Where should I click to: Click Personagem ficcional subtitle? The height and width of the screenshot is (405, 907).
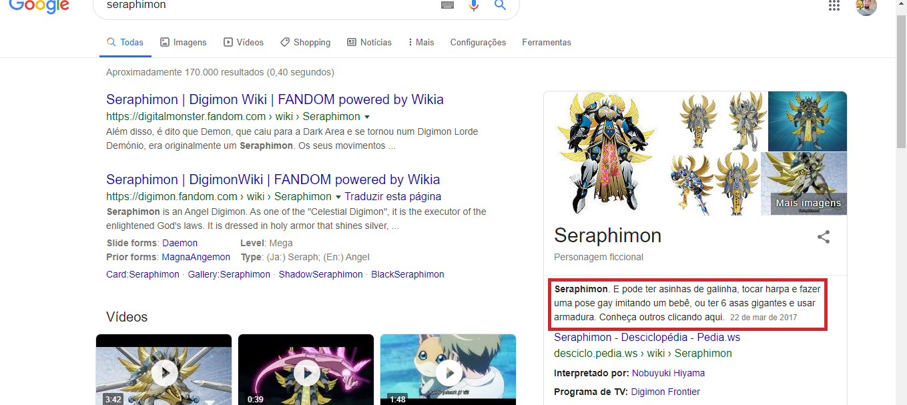click(x=599, y=257)
